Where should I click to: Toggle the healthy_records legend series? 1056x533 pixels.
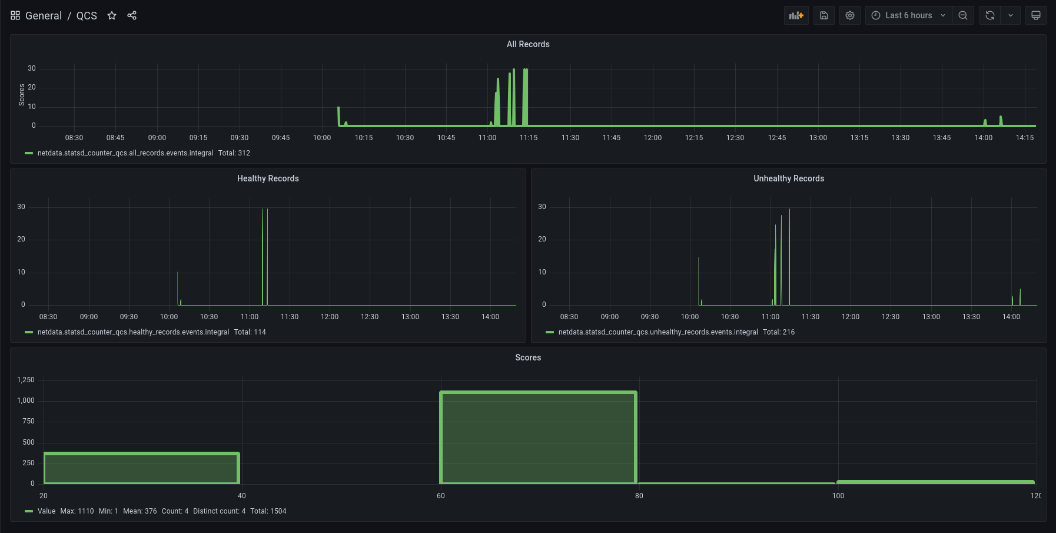point(133,332)
